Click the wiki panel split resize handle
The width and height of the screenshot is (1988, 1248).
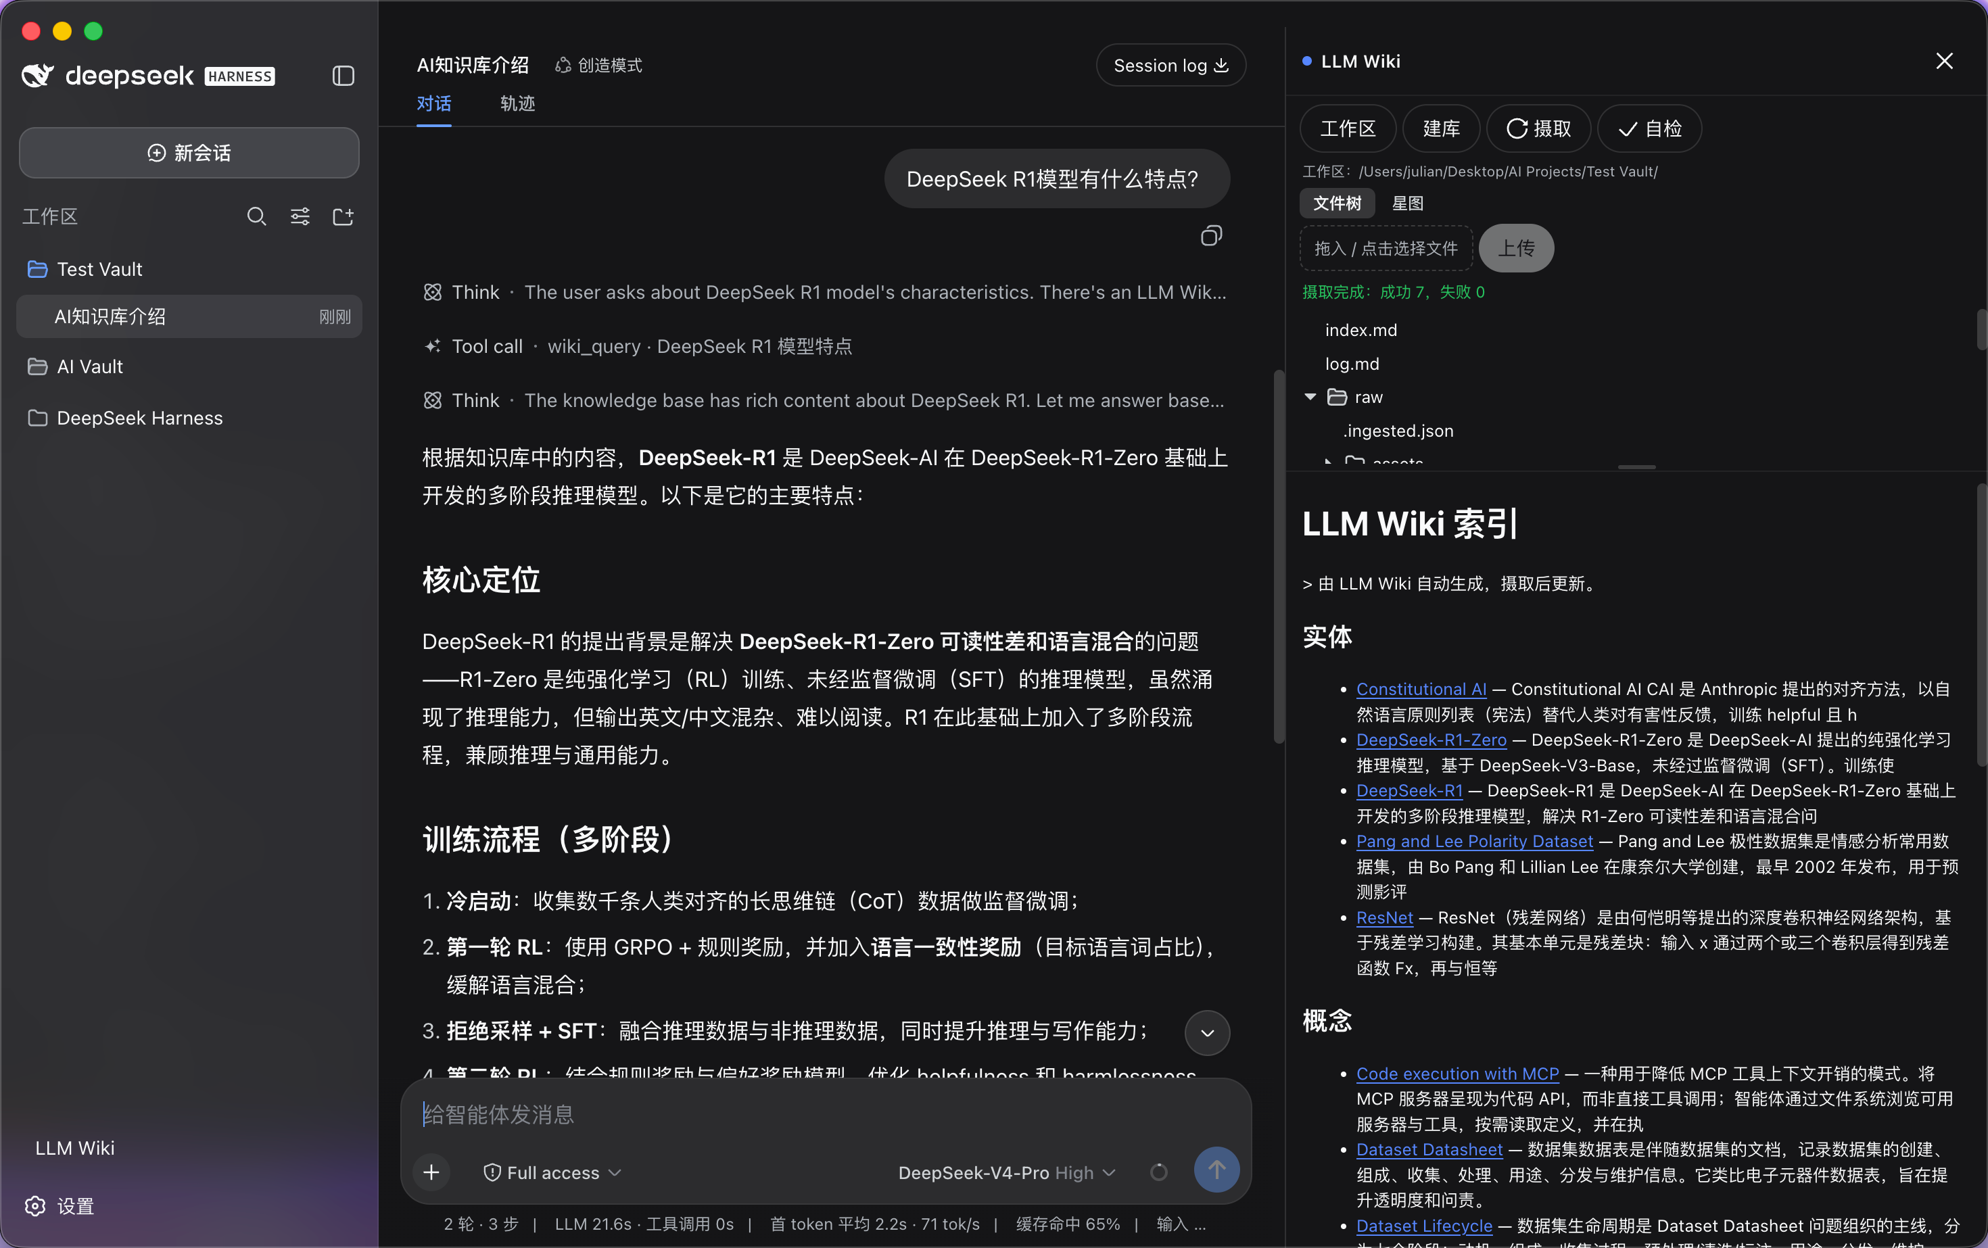coord(1636,467)
